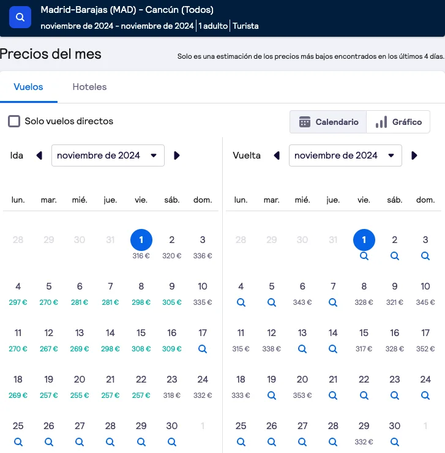Screen dimensions: 445x453
Task: Switch to Gráfico view
Action: [x=398, y=122]
